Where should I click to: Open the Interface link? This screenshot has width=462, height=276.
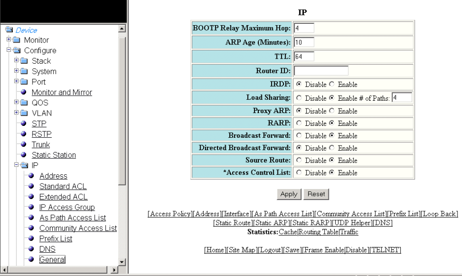pyautogui.click(x=237, y=214)
